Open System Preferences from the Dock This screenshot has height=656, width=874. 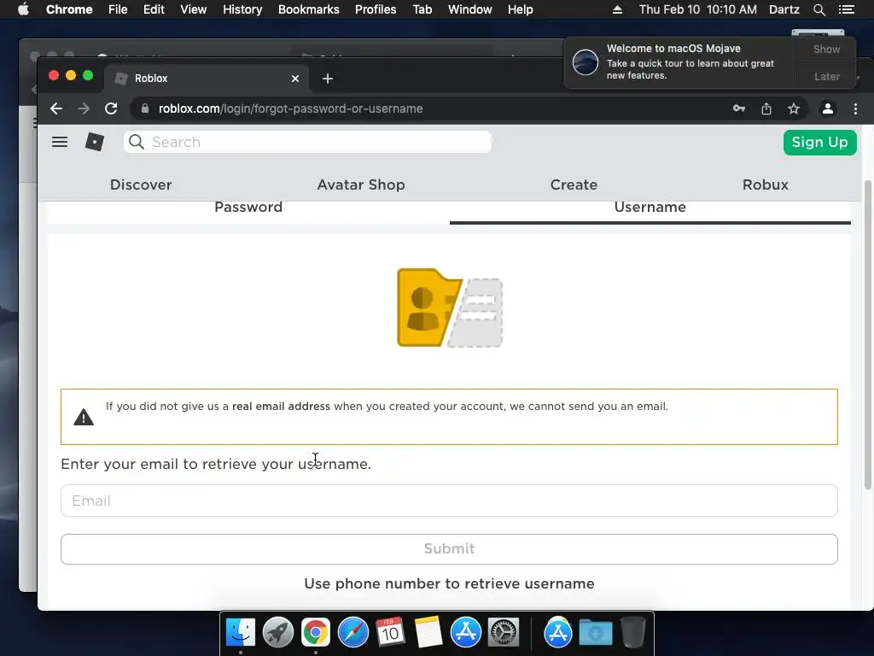504,633
